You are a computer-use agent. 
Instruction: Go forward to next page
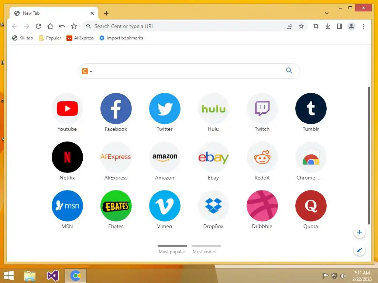(x=27, y=26)
